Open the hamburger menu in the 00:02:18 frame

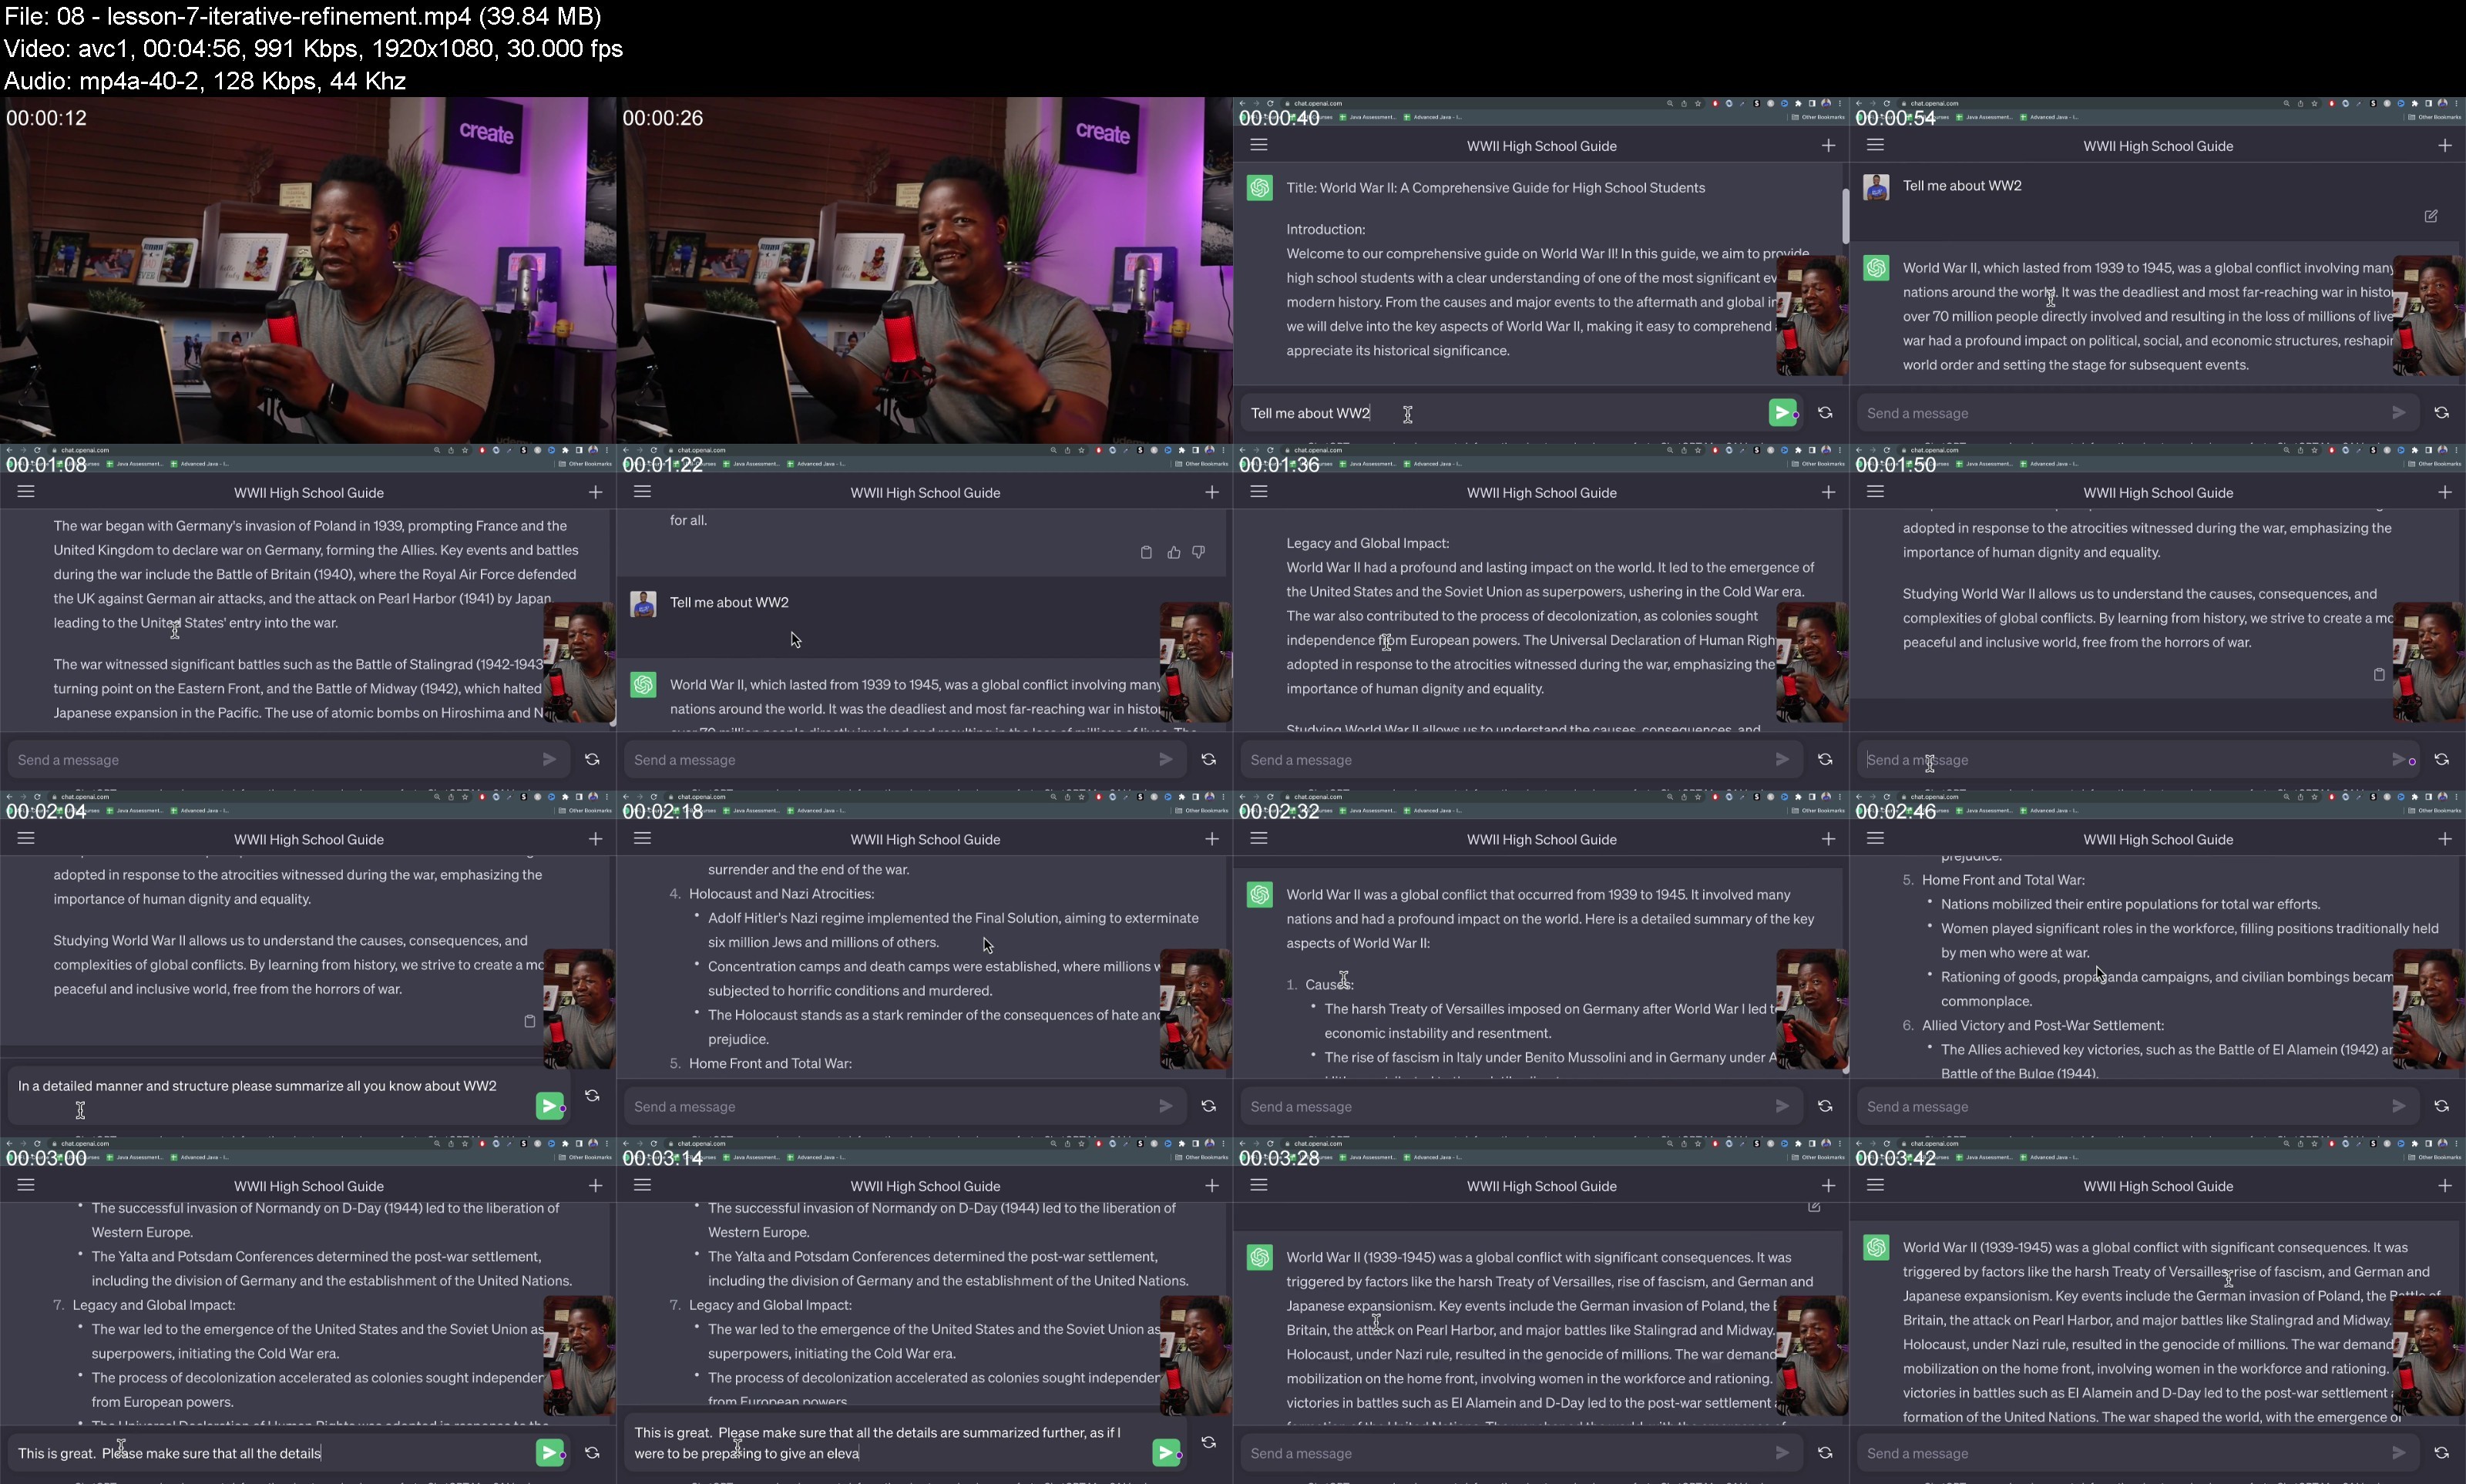(x=642, y=839)
